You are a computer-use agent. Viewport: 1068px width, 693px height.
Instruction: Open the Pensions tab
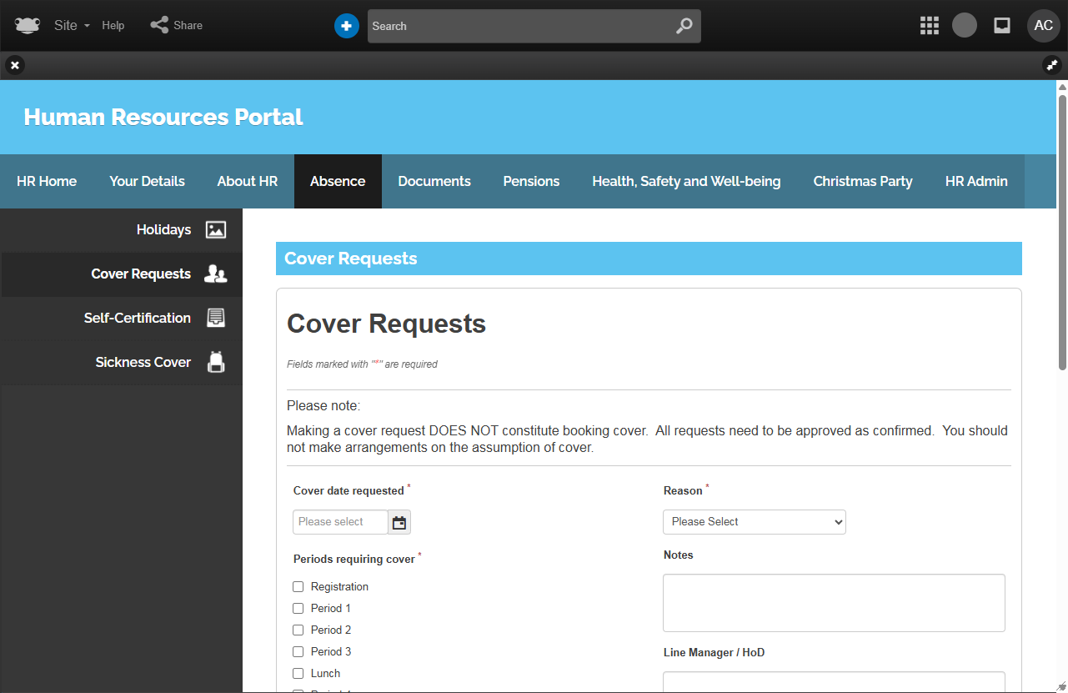tap(531, 181)
